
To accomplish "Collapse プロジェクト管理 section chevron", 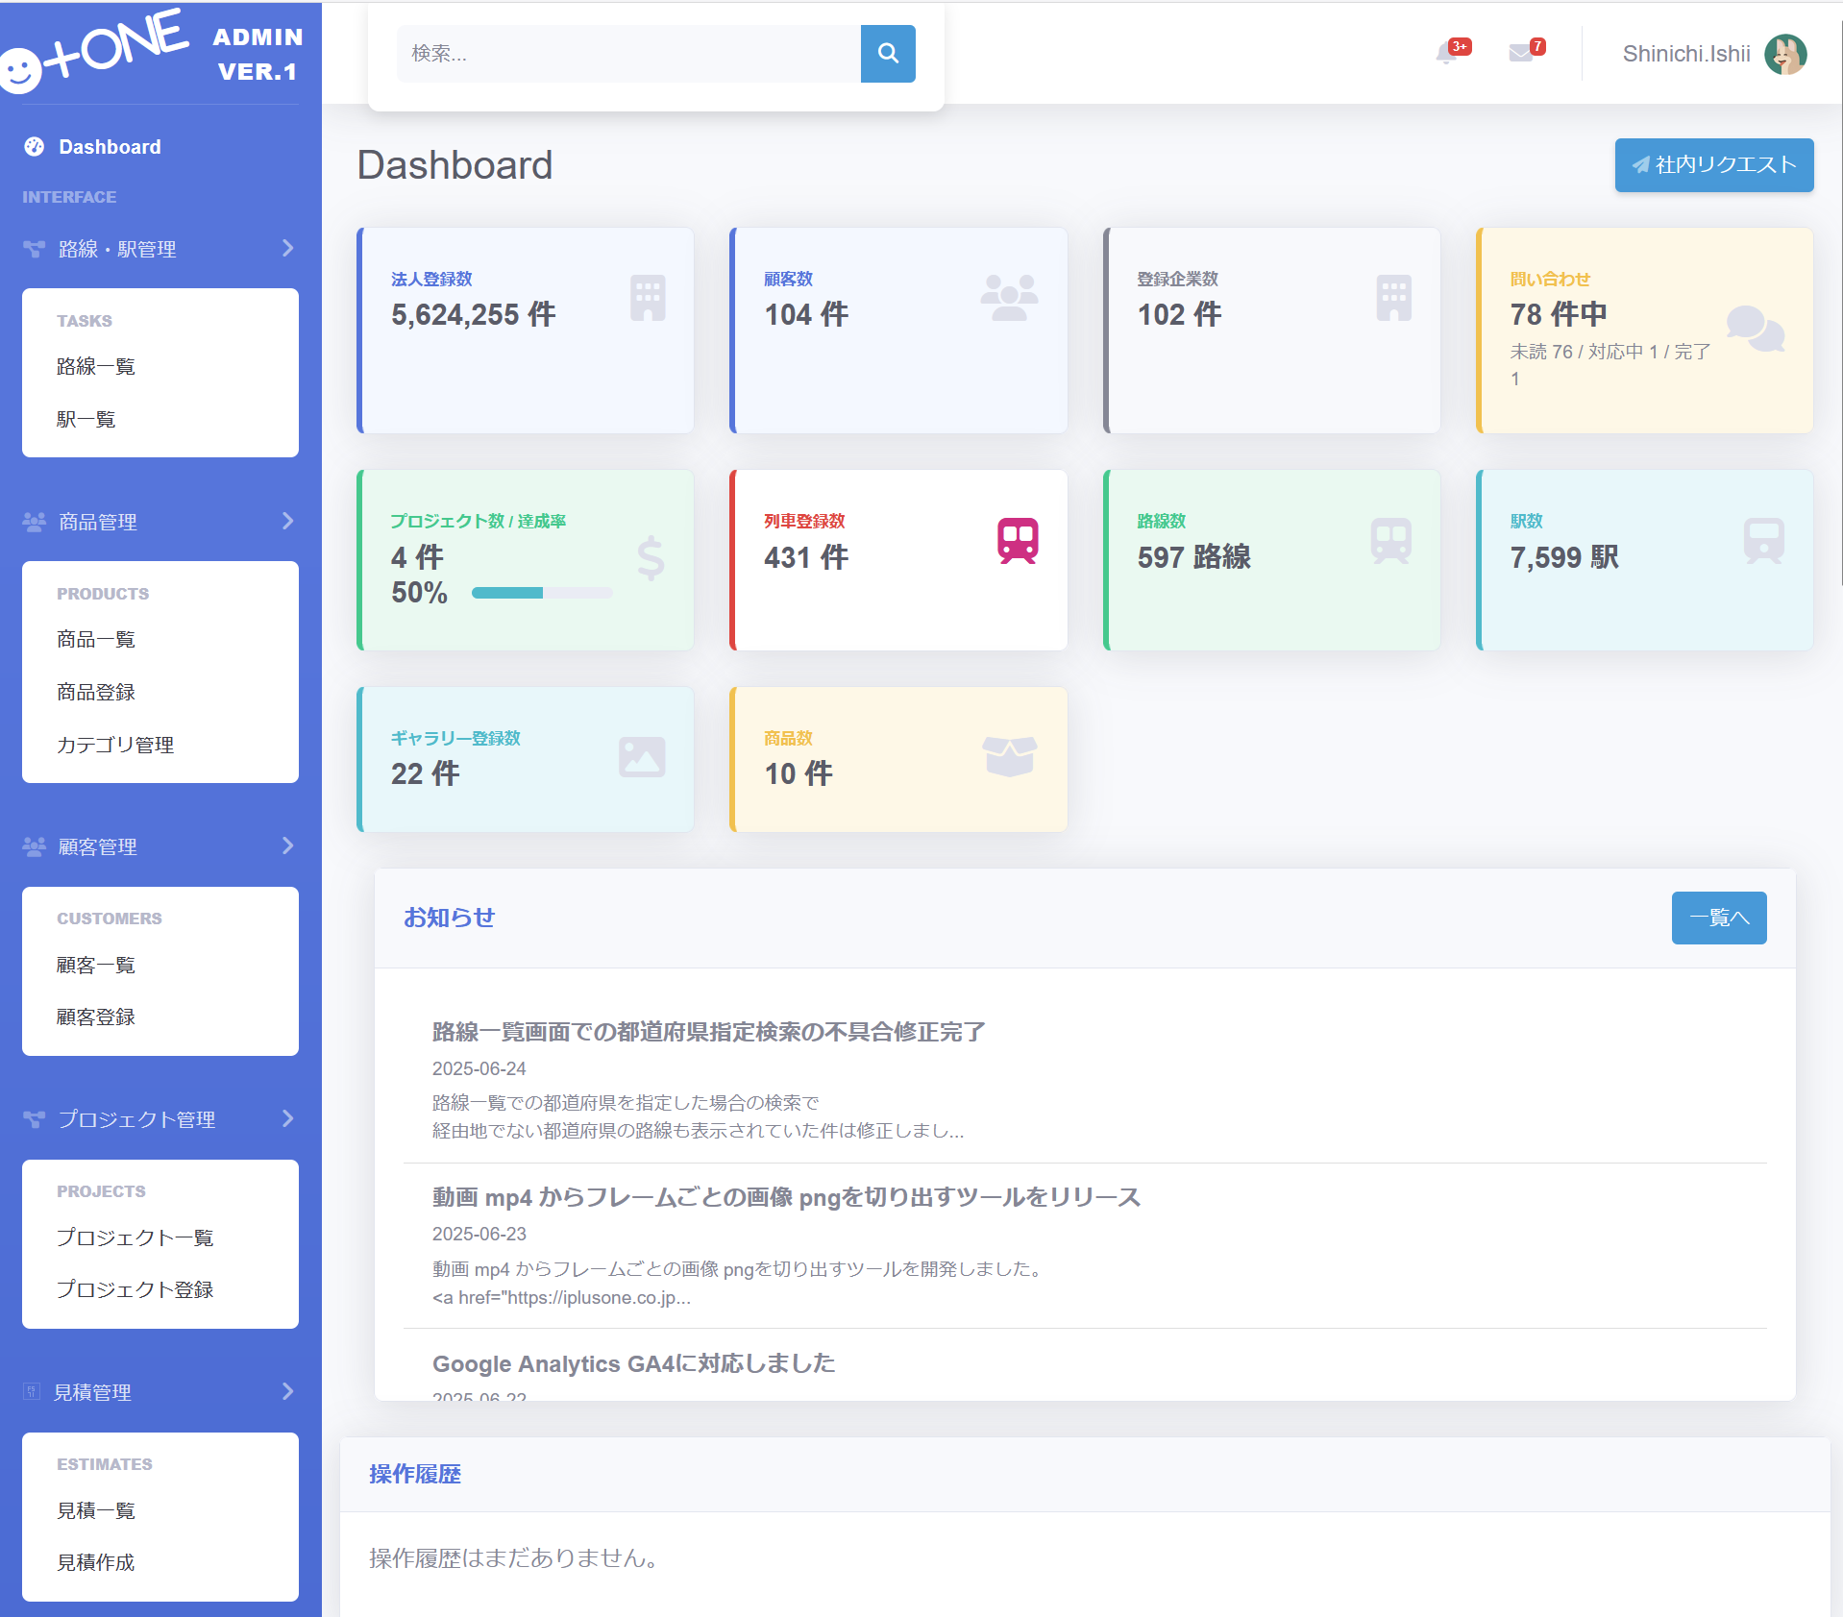I will click(x=287, y=1119).
